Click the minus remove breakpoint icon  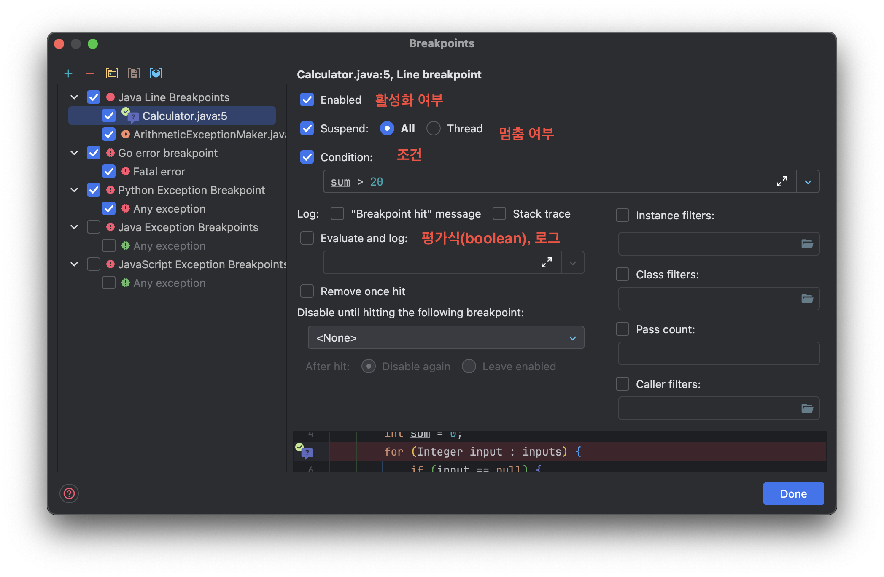90,73
